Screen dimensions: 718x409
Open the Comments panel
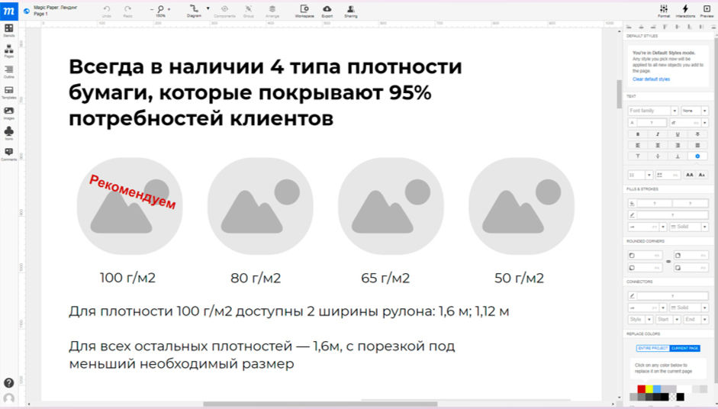9,153
